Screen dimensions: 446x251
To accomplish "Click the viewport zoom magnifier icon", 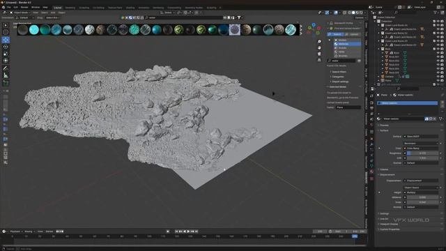I will (319, 42).
